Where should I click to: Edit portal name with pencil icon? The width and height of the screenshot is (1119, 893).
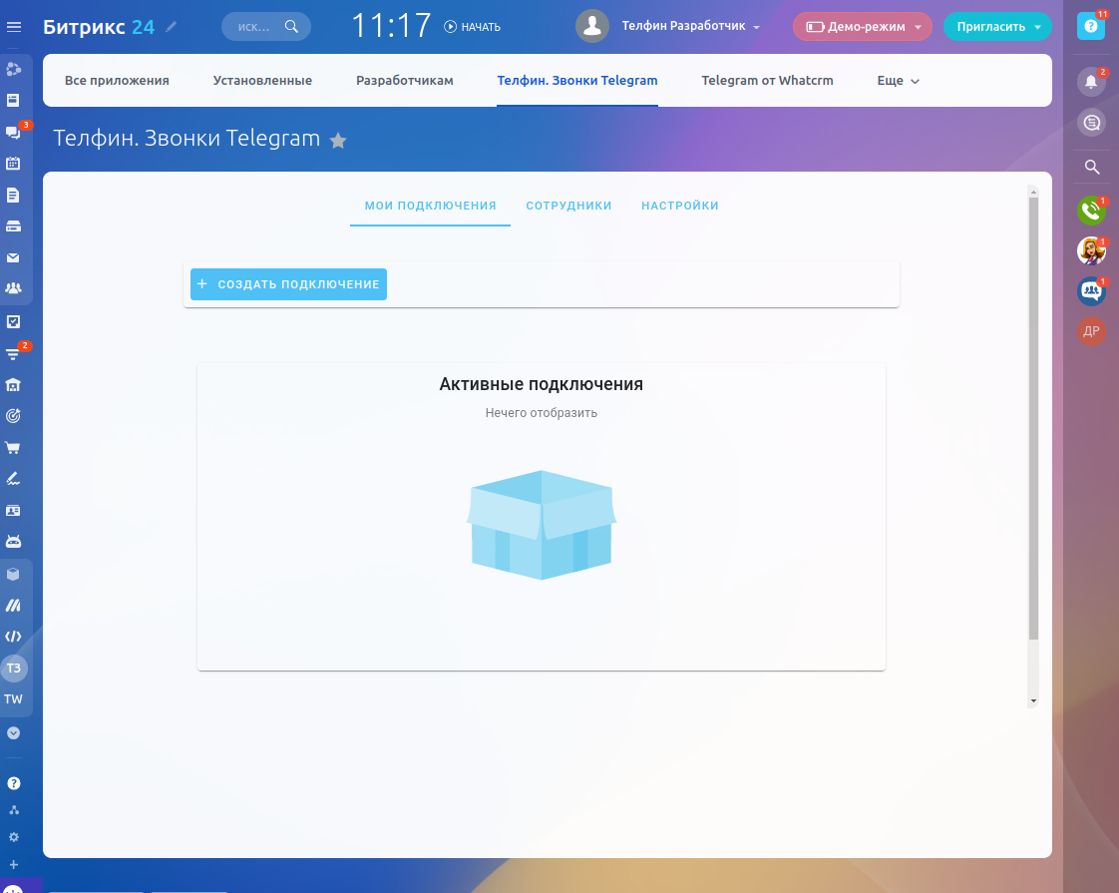tap(171, 27)
